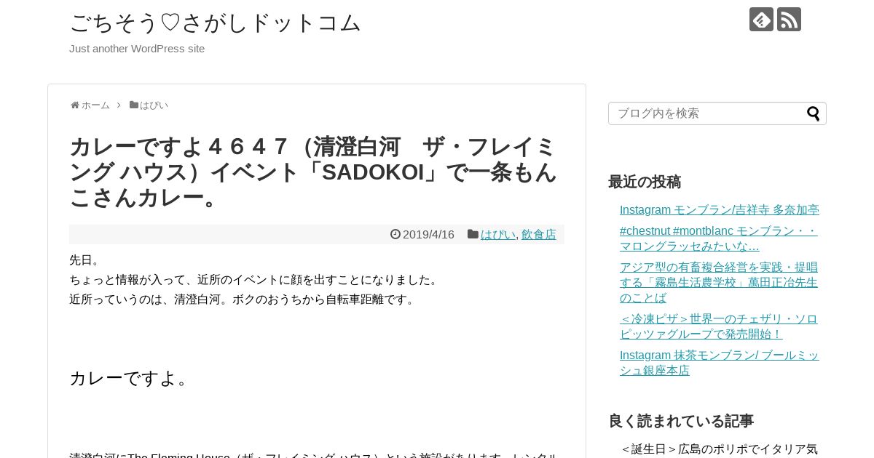The width and height of the screenshot is (874, 458).
Task: Open recent post Instagram 抹茶モンブラン/ブールミッシュ
Action: click(720, 363)
